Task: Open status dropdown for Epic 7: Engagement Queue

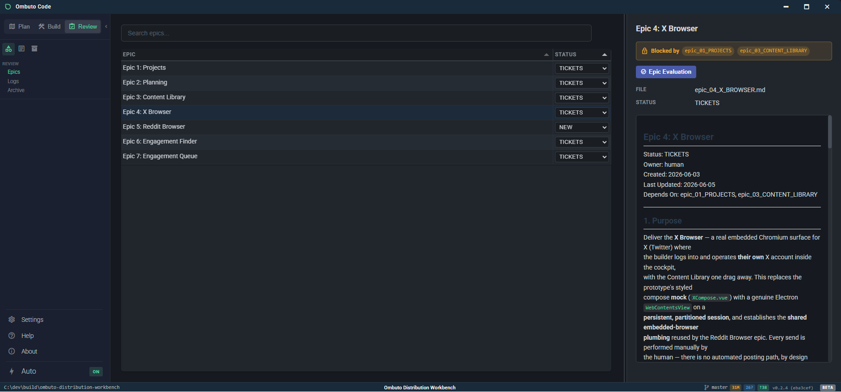Action: [582, 157]
